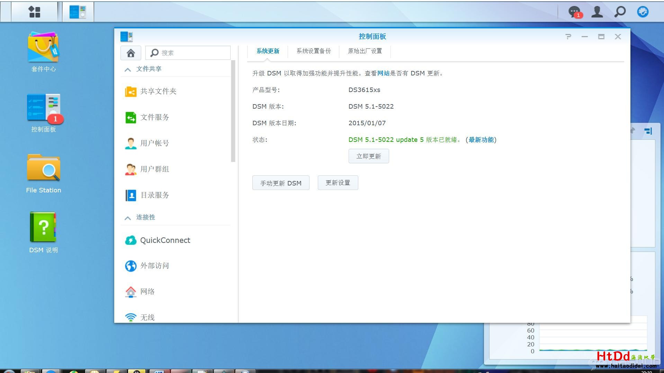This screenshot has width=664, height=373.
Task: Click the 最新功能 link
Action: (x=481, y=140)
